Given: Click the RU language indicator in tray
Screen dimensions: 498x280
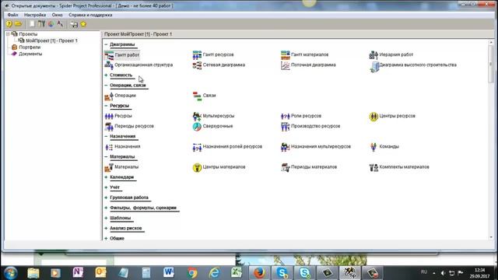Looking at the screenshot, I should [x=423, y=272].
